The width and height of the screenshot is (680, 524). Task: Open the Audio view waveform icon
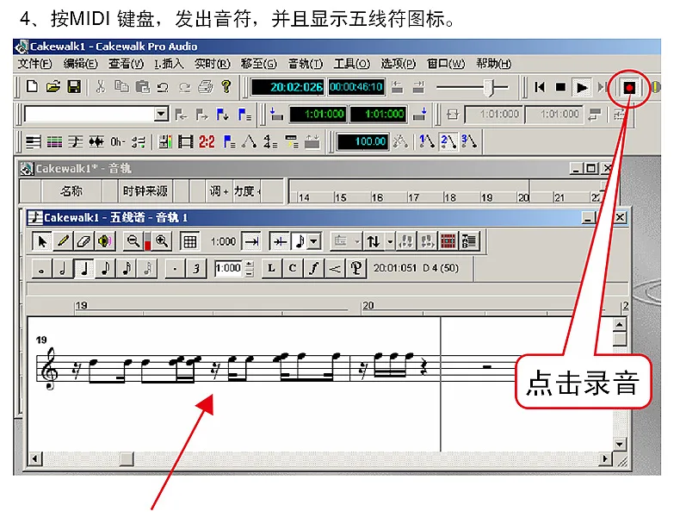click(x=96, y=142)
